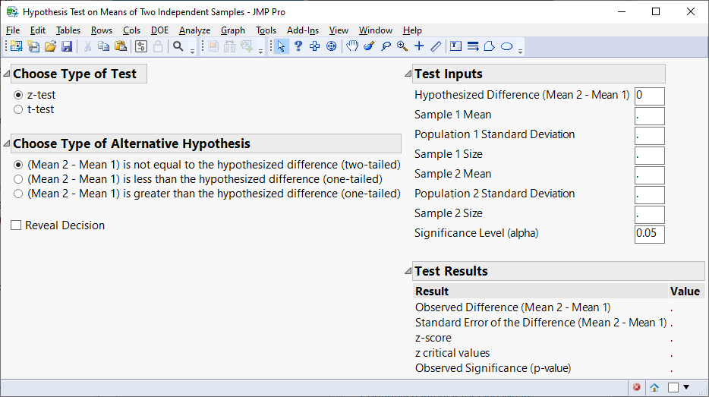Pick the Magnifier zoom tool
The height and width of the screenshot is (397, 709).
402,46
